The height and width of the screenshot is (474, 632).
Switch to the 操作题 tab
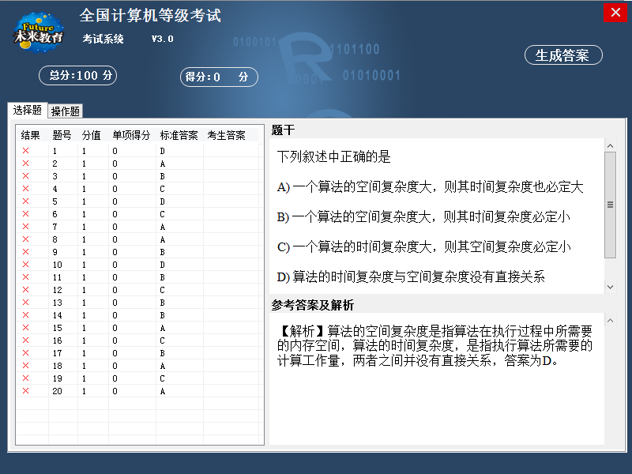66,111
